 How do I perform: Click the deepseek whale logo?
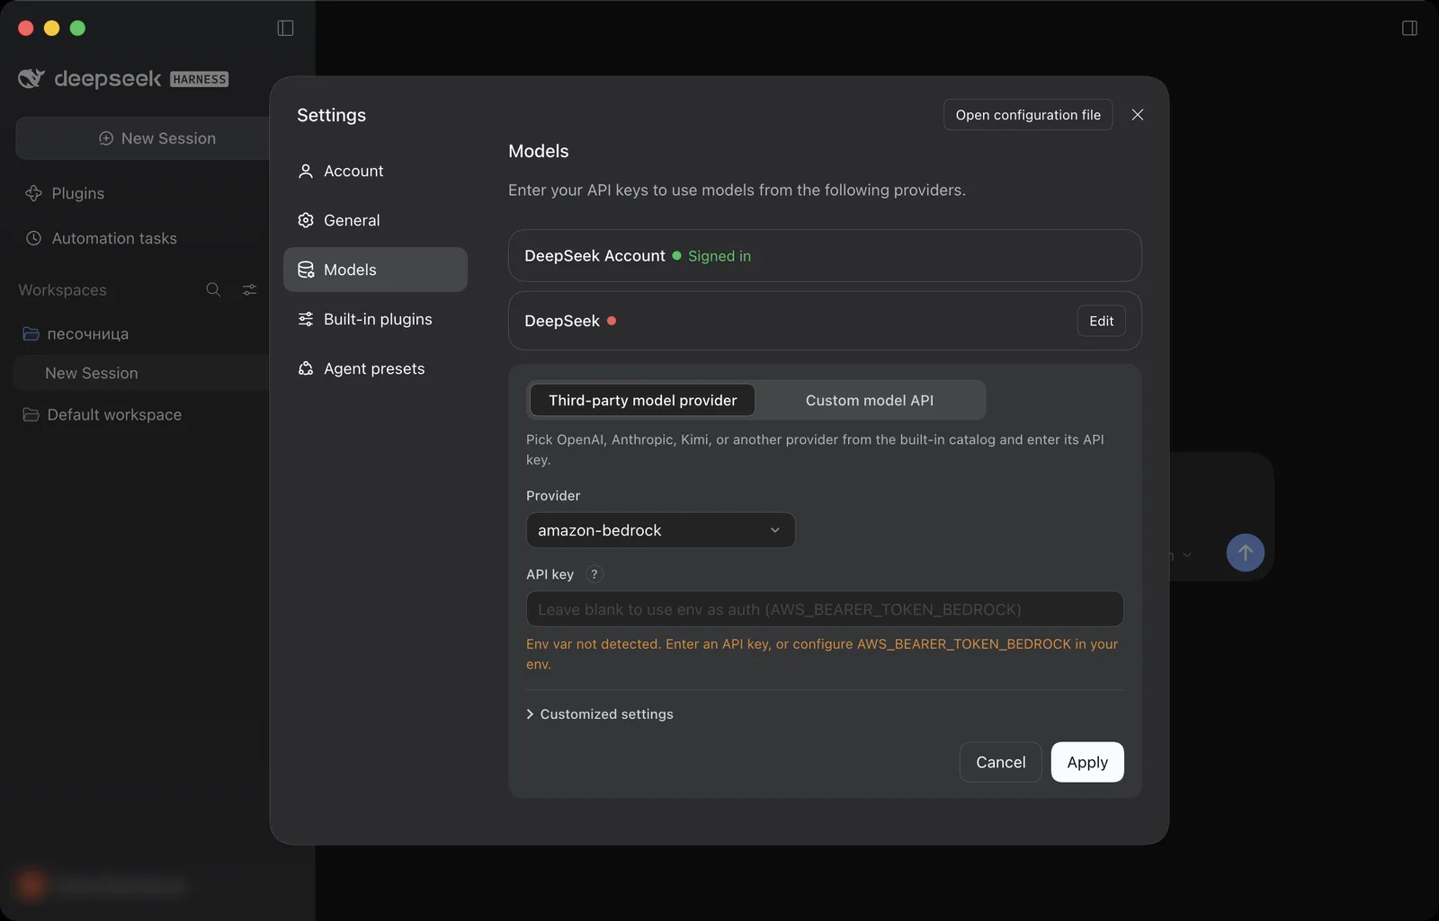click(31, 79)
